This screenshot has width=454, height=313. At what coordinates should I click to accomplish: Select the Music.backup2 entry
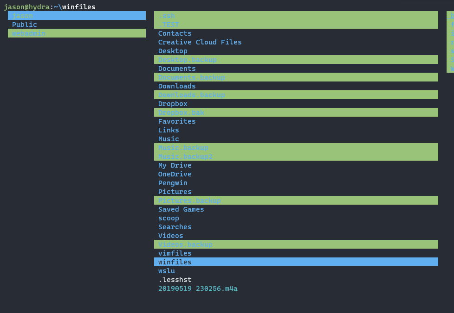(x=185, y=156)
